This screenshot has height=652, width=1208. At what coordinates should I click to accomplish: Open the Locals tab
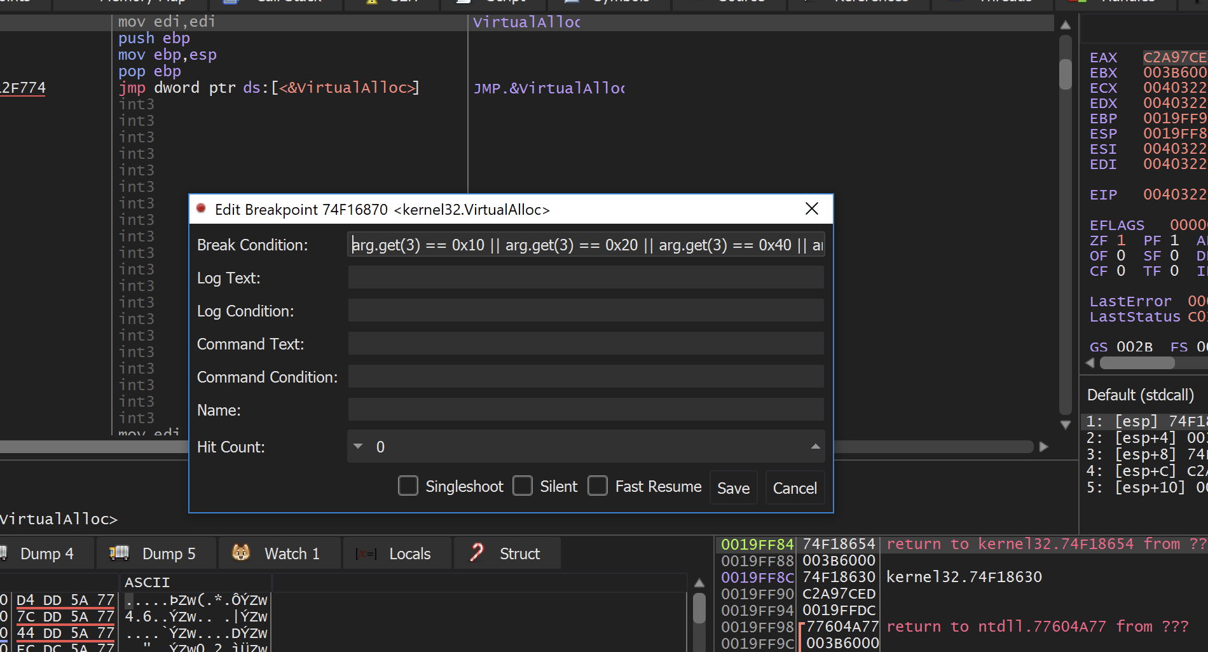[x=397, y=554]
